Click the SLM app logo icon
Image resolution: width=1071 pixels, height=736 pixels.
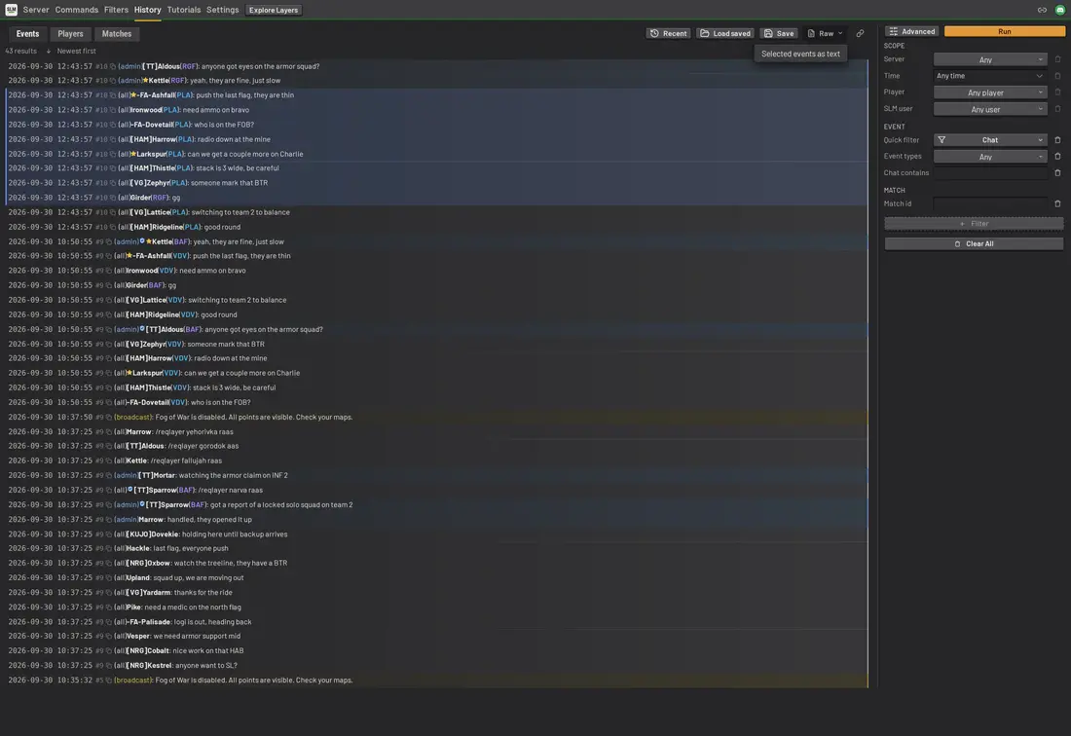11,10
